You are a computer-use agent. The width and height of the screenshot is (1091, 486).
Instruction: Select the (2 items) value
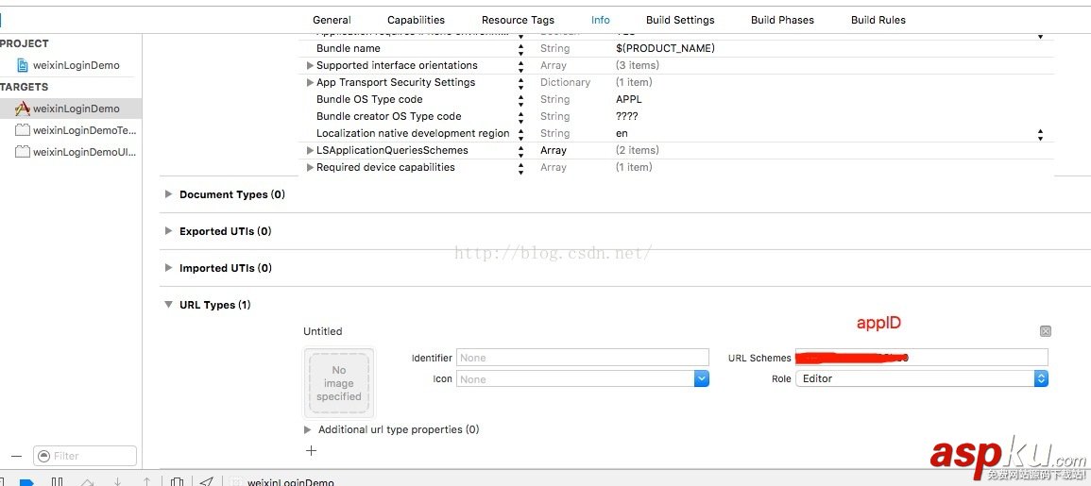coord(638,150)
